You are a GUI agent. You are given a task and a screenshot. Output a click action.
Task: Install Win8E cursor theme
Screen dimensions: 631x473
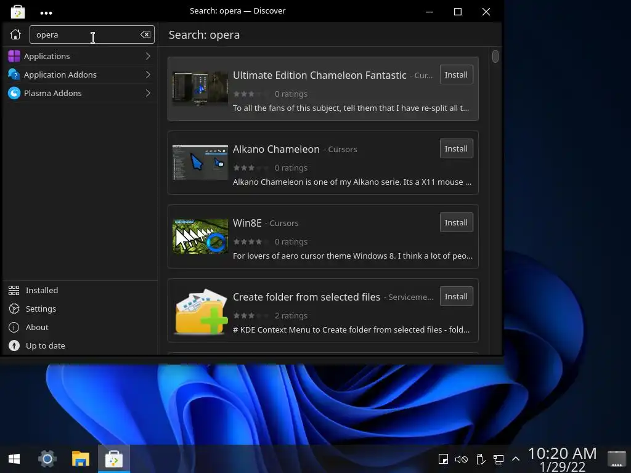click(x=457, y=223)
